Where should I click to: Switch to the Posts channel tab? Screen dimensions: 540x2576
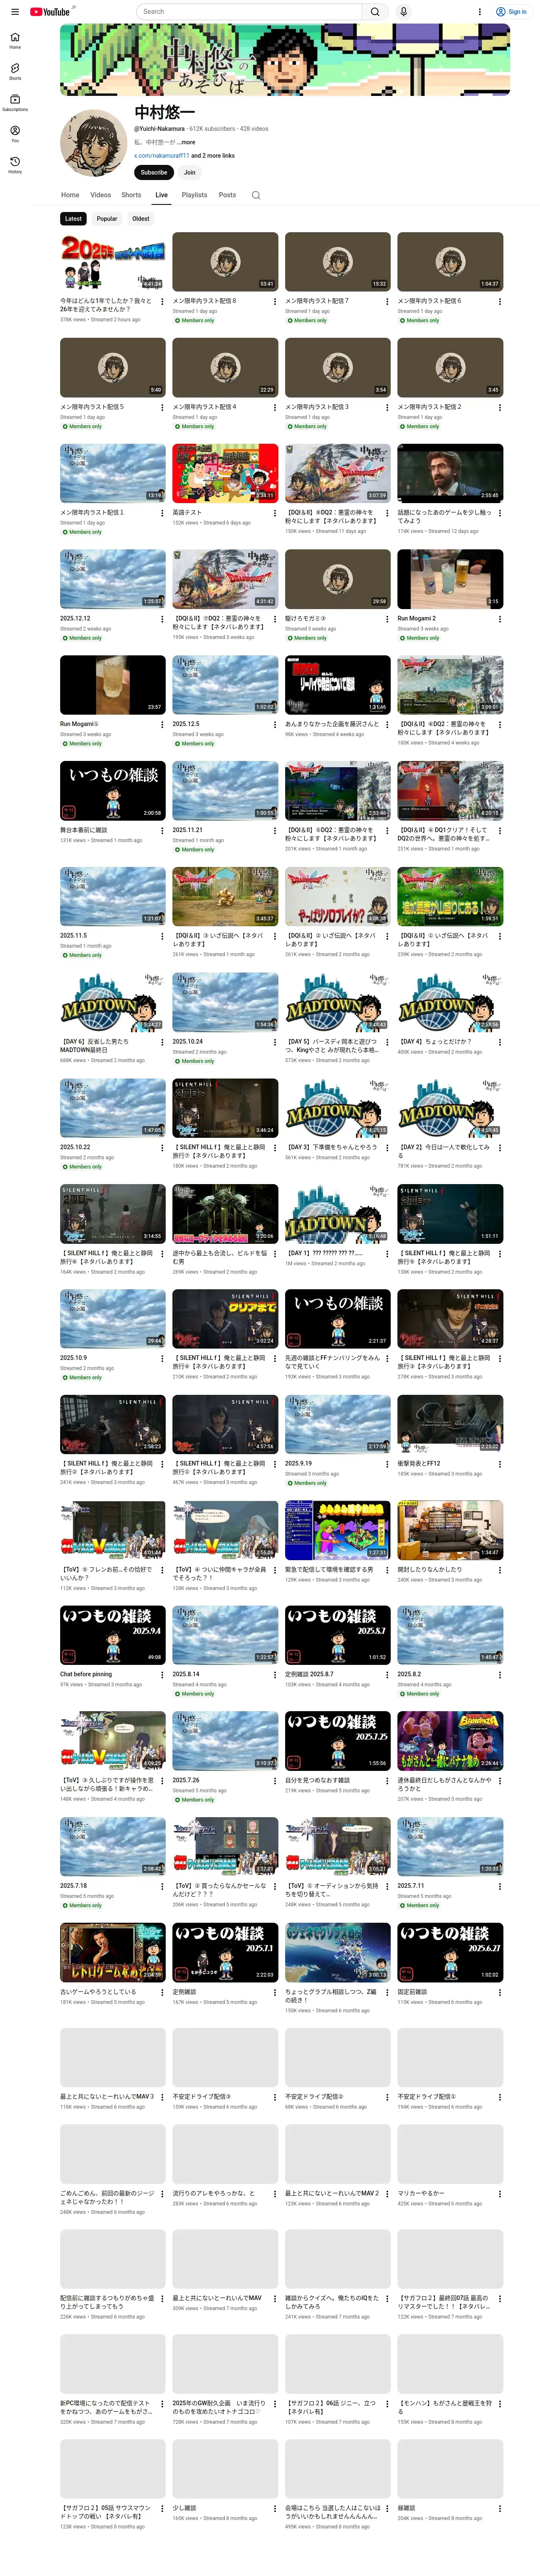228,195
